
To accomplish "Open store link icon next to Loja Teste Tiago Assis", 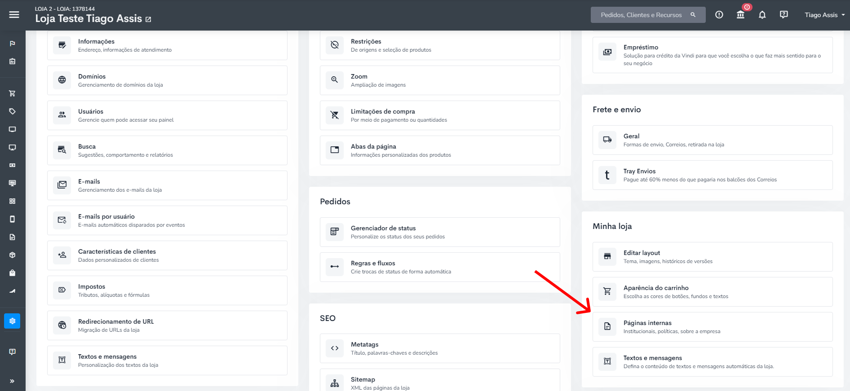I will pos(148,19).
